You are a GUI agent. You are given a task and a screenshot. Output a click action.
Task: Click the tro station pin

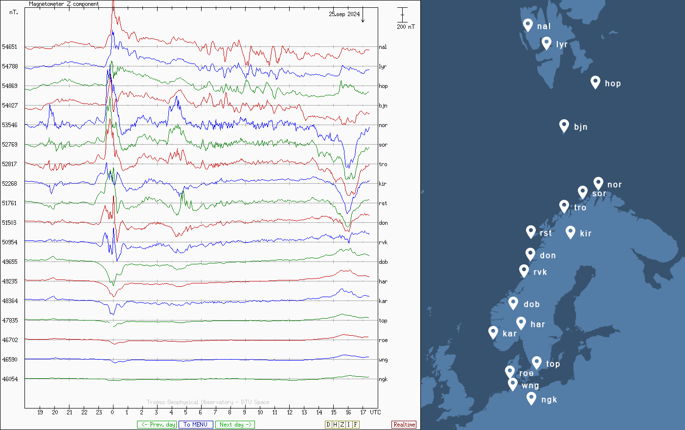pos(564,206)
